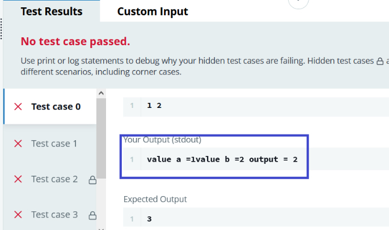
Task: Select hidden Test case 3 label
Action: click(x=54, y=215)
